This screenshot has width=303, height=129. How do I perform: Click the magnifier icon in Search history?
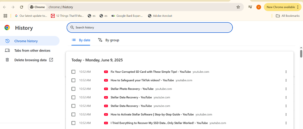point(72,28)
